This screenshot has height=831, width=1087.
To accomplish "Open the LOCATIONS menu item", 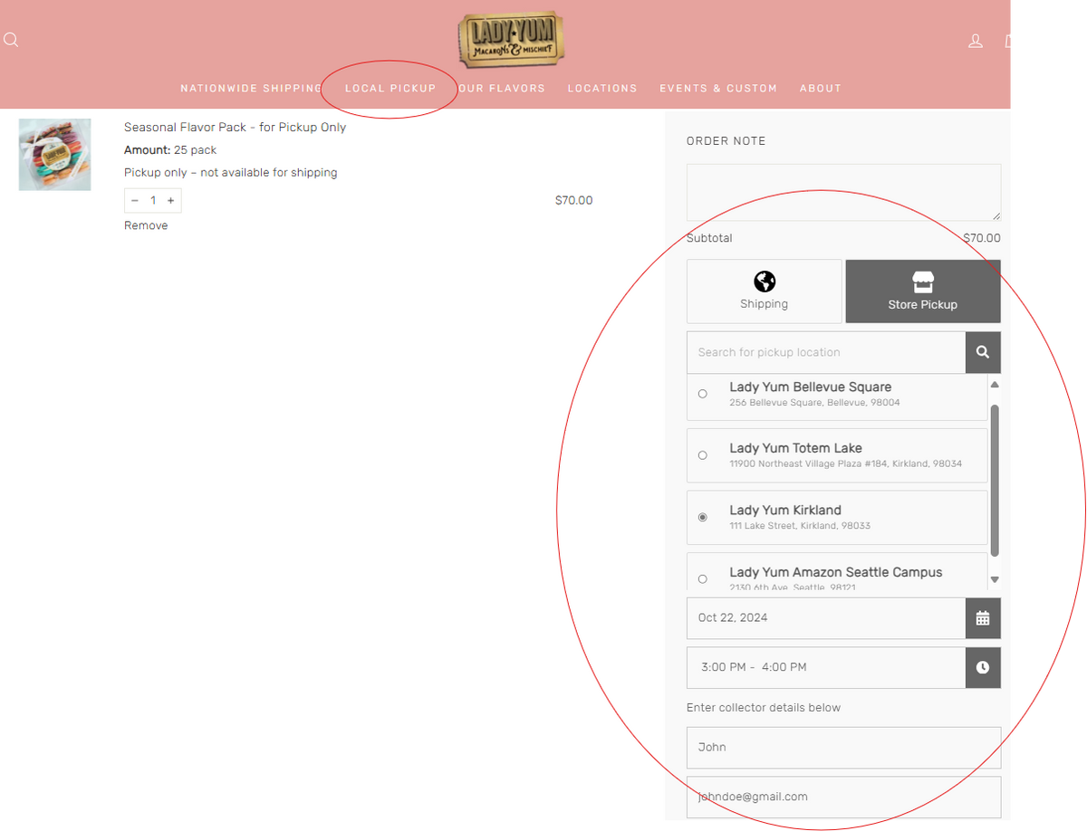I will pos(602,88).
